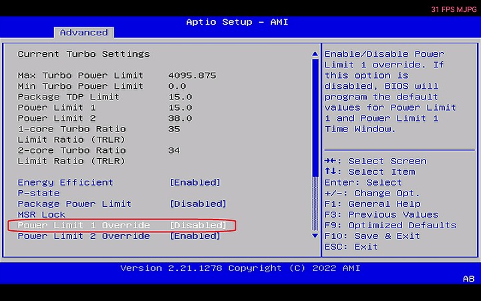This screenshot has height=301, width=481.
Task: Click Enter: Select hint
Action: [x=363, y=182]
